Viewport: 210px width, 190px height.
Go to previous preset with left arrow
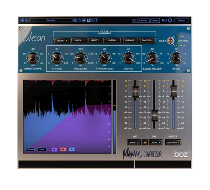point(22,20)
